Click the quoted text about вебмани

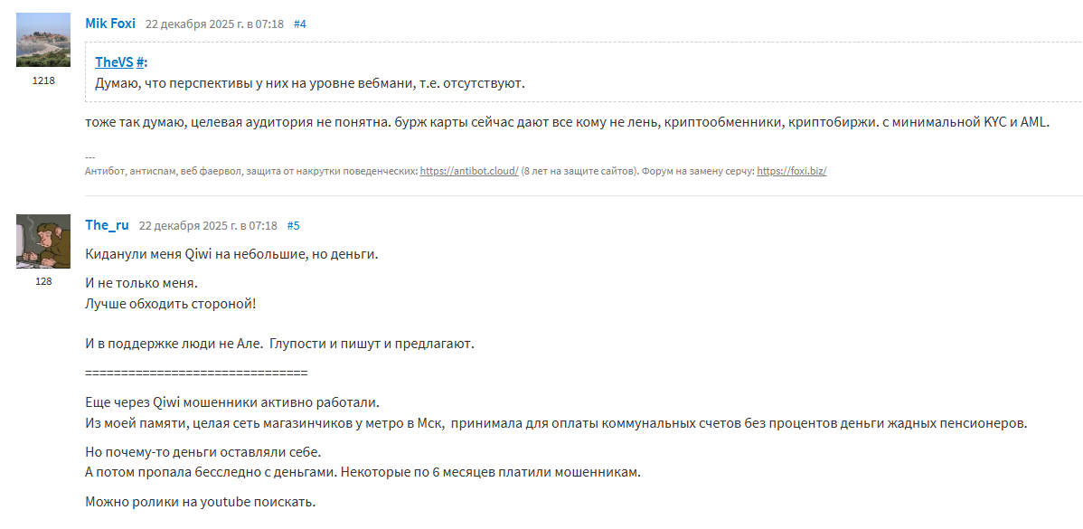click(310, 83)
